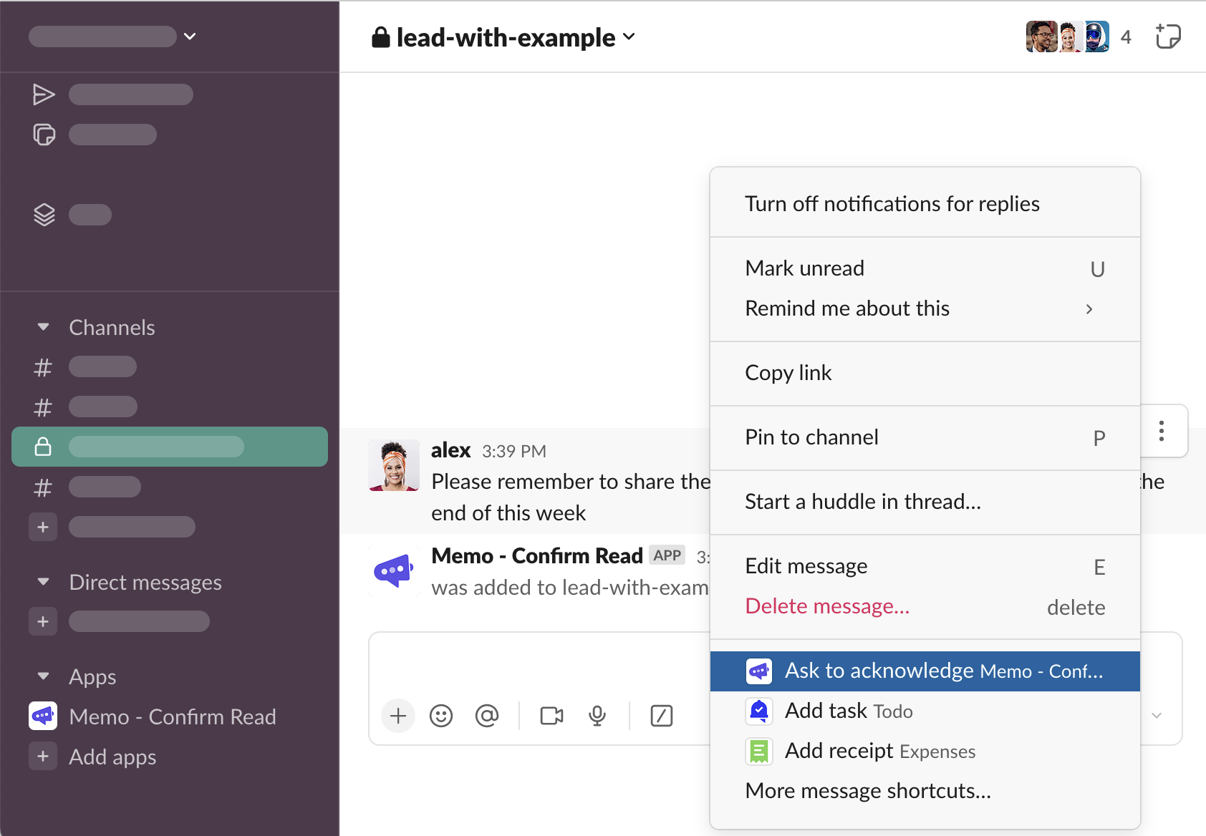Click the mention @ icon in composer

pyautogui.click(x=487, y=716)
